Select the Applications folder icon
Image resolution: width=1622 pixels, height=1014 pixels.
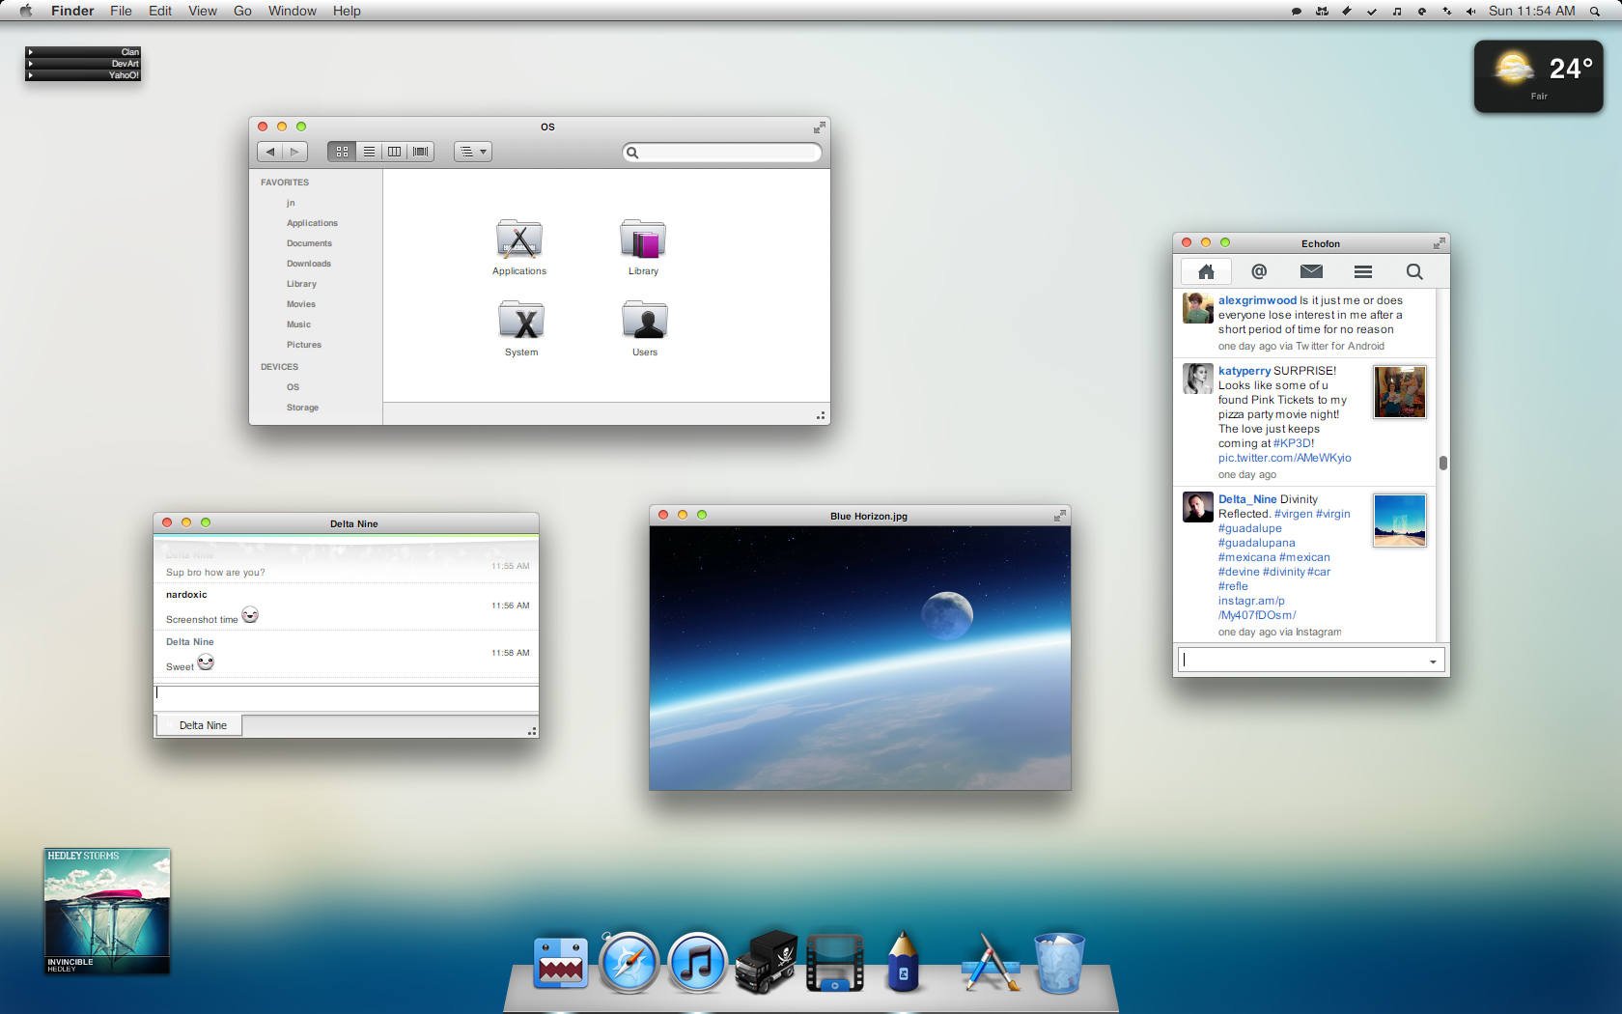pyautogui.click(x=519, y=239)
